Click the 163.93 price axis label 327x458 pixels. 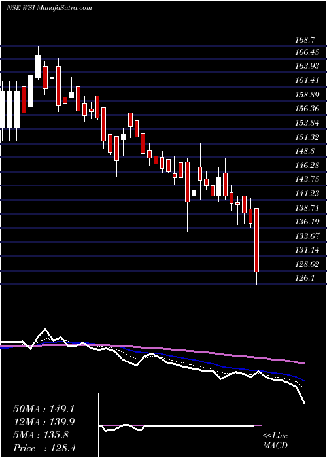click(307, 66)
